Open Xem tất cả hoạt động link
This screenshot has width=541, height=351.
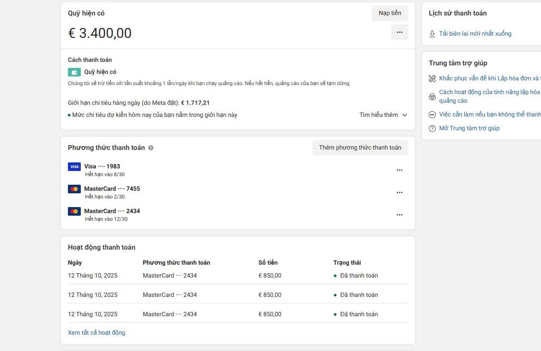pyautogui.click(x=97, y=333)
